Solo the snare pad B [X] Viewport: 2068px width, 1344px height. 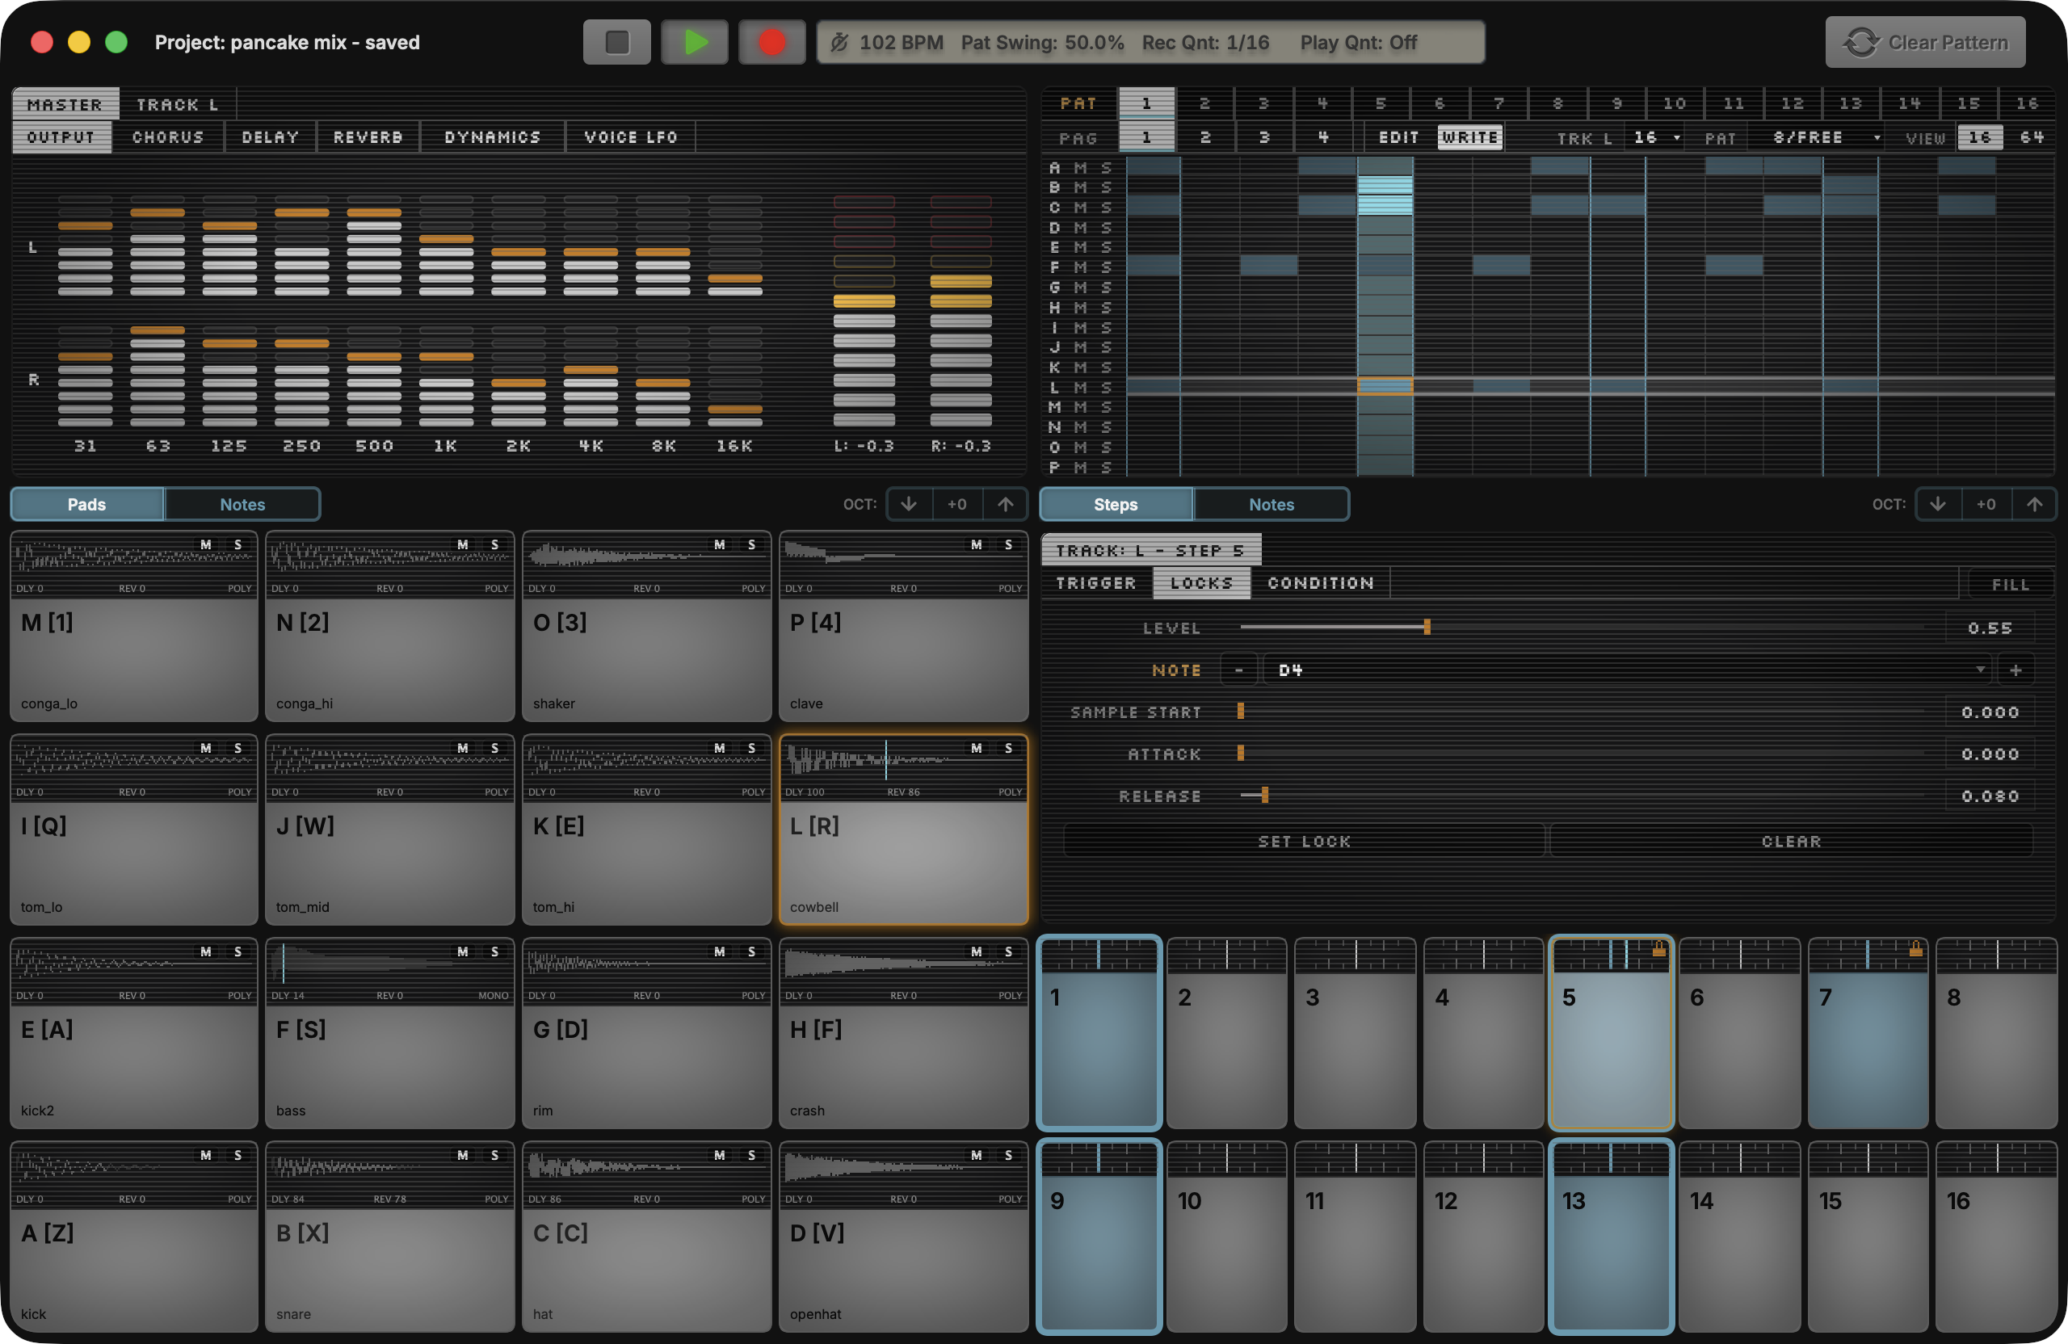pyautogui.click(x=494, y=1155)
